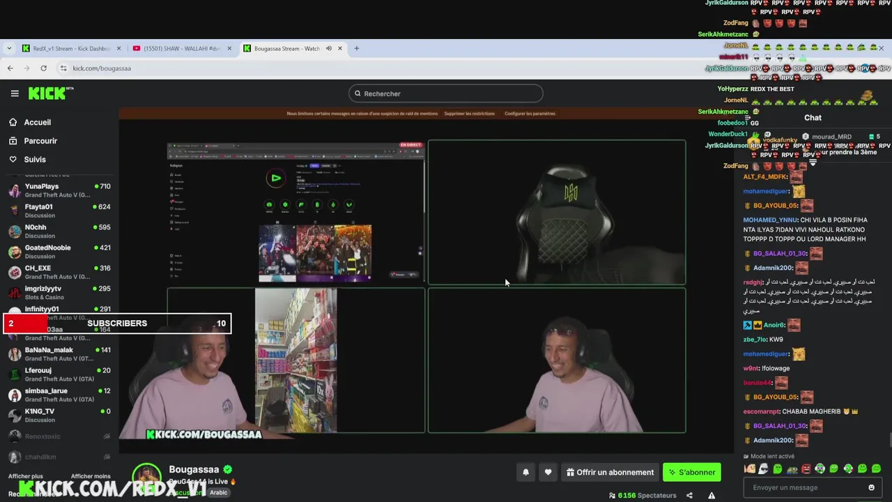Click the Bougassaa streamer avatar
This screenshot has height=502, width=892.
coord(147,478)
